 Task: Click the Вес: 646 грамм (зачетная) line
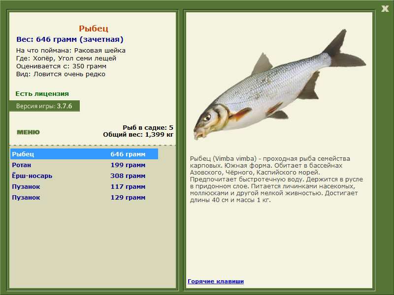point(70,39)
